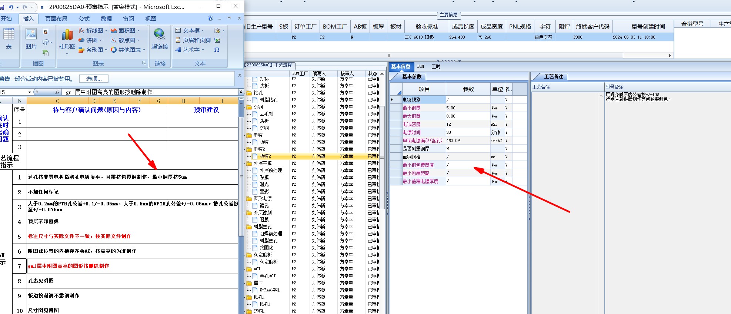
Task: Click the insert object icon in the 文本 group
Action: coord(217,40)
